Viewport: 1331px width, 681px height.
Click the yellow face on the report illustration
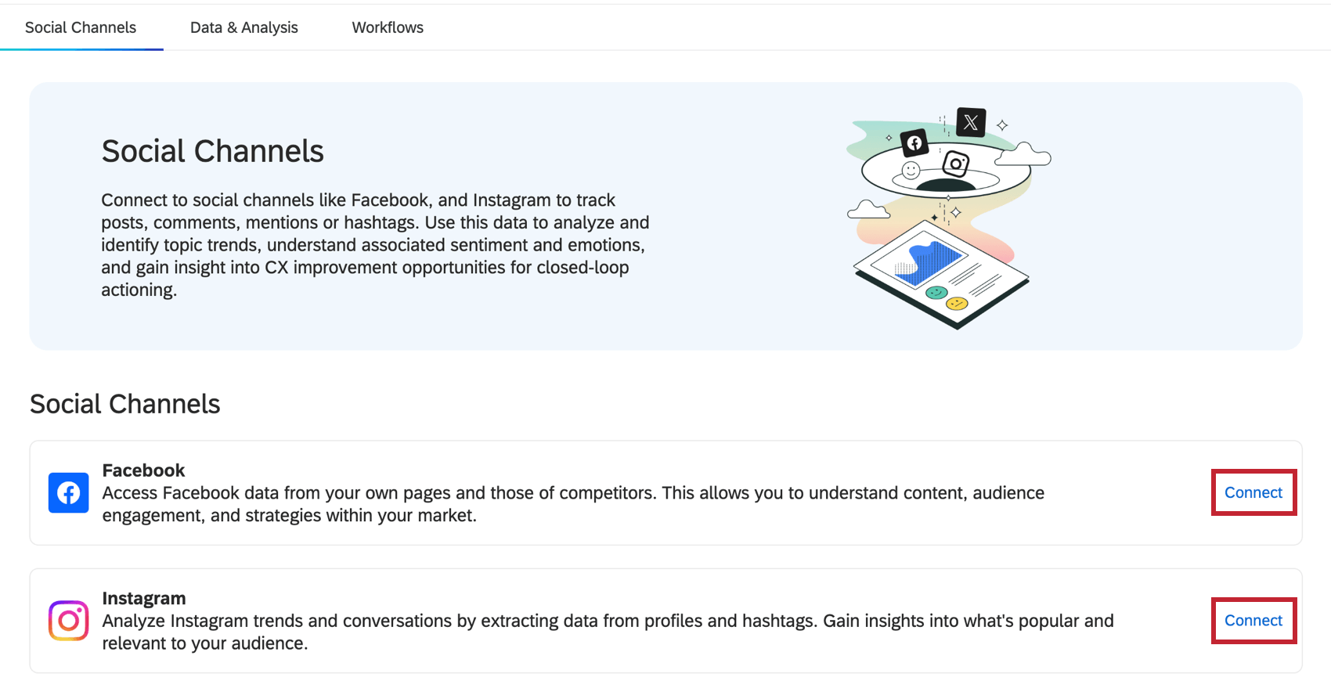pyautogui.click(x=957, y=303)
